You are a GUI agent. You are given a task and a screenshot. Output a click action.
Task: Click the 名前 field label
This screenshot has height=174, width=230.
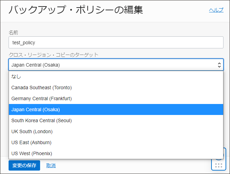(x=13, y=32)
